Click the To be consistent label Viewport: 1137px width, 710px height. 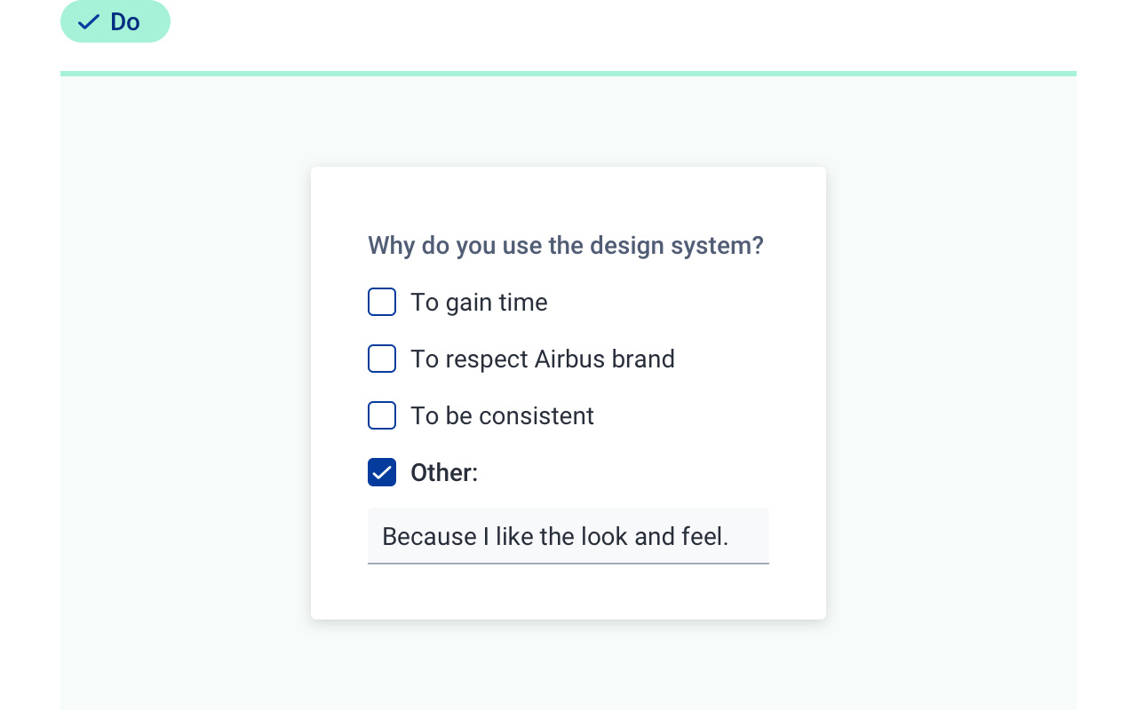coord(502,415)
